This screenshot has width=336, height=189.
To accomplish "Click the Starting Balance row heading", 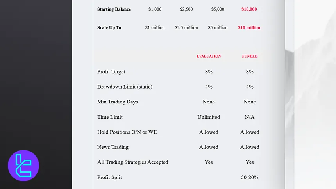I will coord(114,9).
